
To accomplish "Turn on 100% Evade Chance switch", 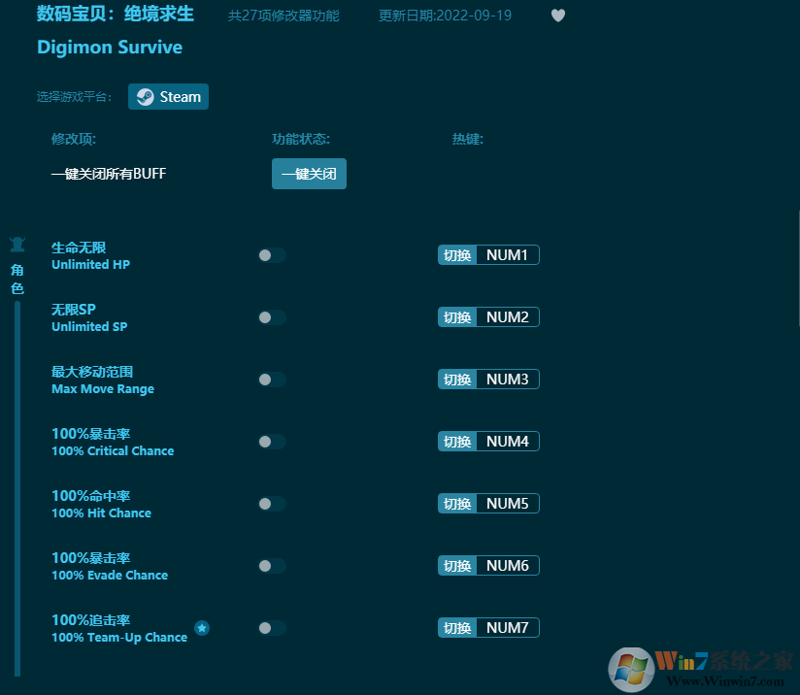I will coord(272,566).
